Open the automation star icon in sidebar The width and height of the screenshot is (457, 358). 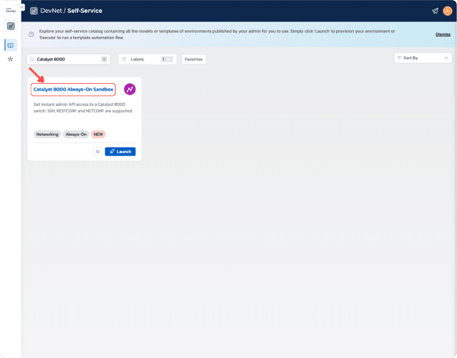point(11,59)
